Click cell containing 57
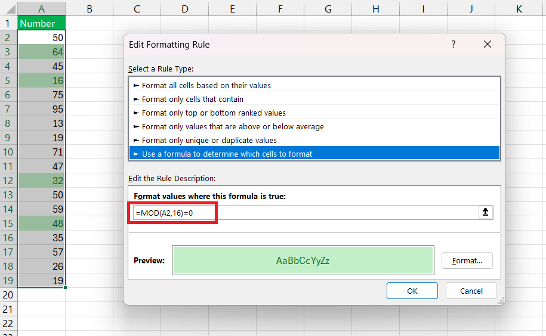The height and width of the screenshot is (336, 546). coord(41,251)
